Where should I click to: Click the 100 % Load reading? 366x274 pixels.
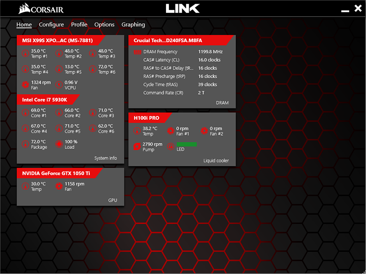[71, 142]
